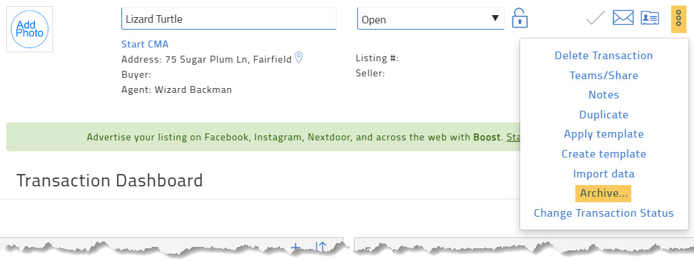Screen dimensions: 694x260
Task: Choose Teams/Share menu option
Action: click(x=604, y=76)
